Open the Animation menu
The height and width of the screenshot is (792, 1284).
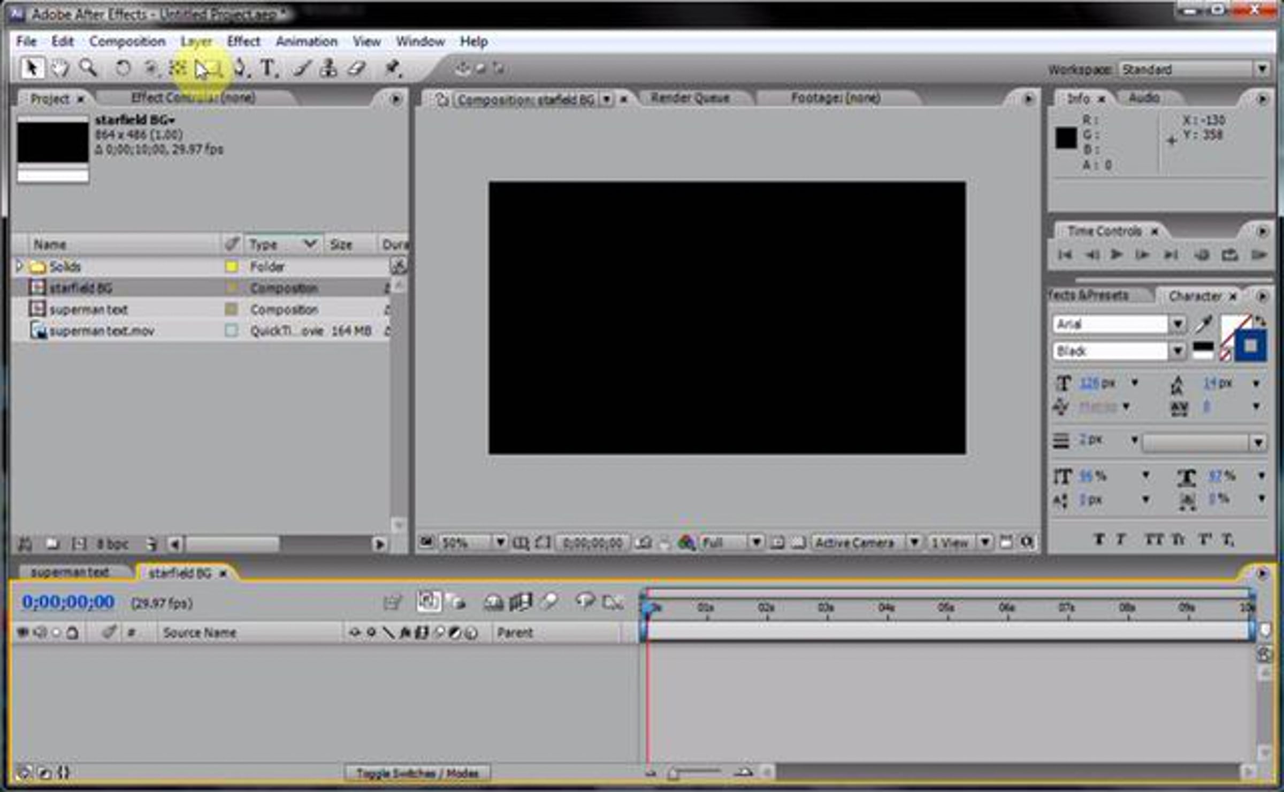tap(307, 41)
